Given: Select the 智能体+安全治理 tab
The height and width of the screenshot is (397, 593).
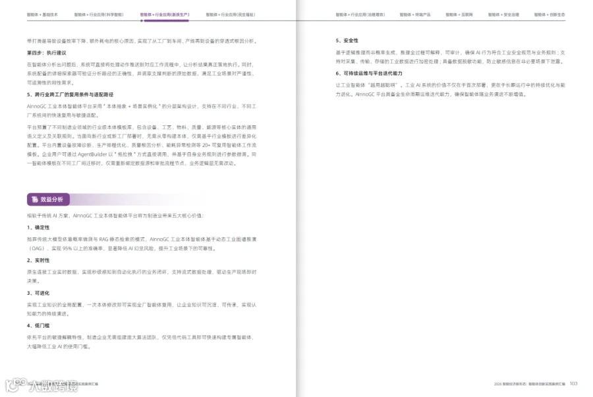Looking at the screenshot, I should point(503,15).
